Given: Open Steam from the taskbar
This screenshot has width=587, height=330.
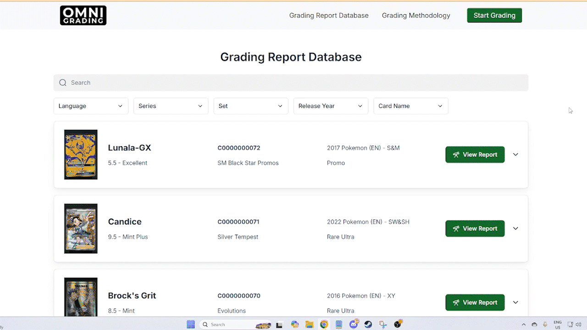Looking at the screenshot, I should pos(368,324).
